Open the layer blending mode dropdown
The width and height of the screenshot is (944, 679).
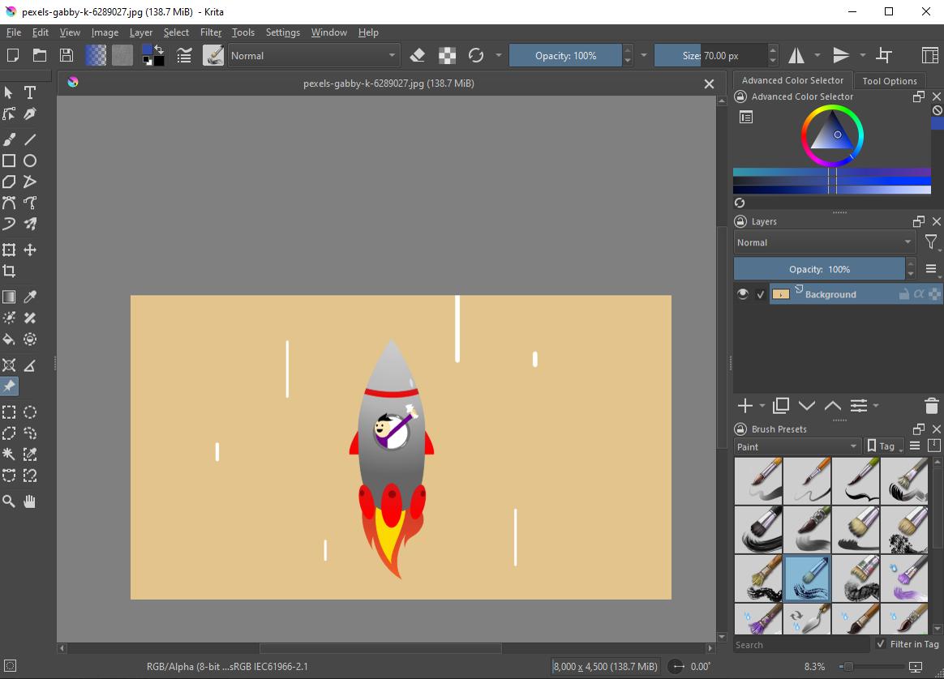click(823, 241)
